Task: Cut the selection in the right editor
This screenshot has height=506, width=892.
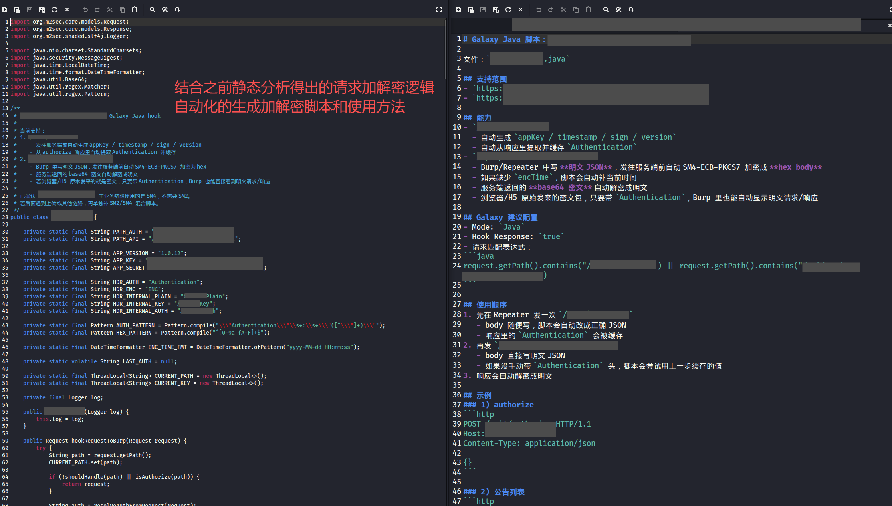Action: (x=563, y=10)
